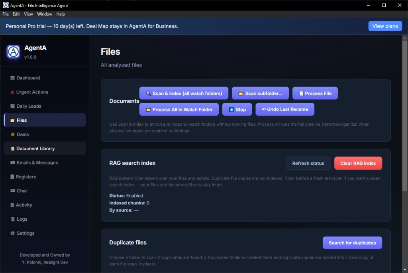The width and height of the screenshot is (408, 273).
Task: Click the Undo Last Rename button
Action: coord(285,109)
